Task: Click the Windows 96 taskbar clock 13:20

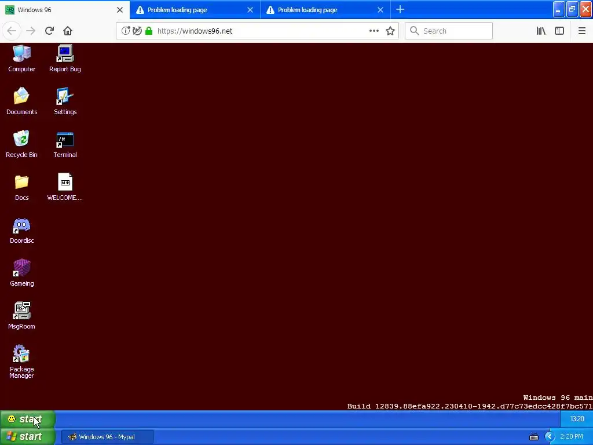Action: point(577,419)
